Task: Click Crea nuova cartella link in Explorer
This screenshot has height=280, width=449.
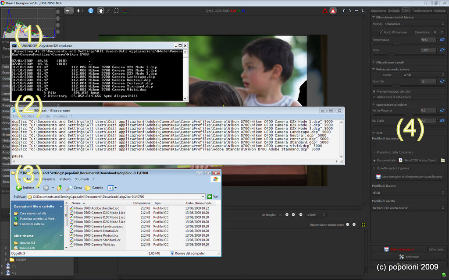Action: coord(33,213)
